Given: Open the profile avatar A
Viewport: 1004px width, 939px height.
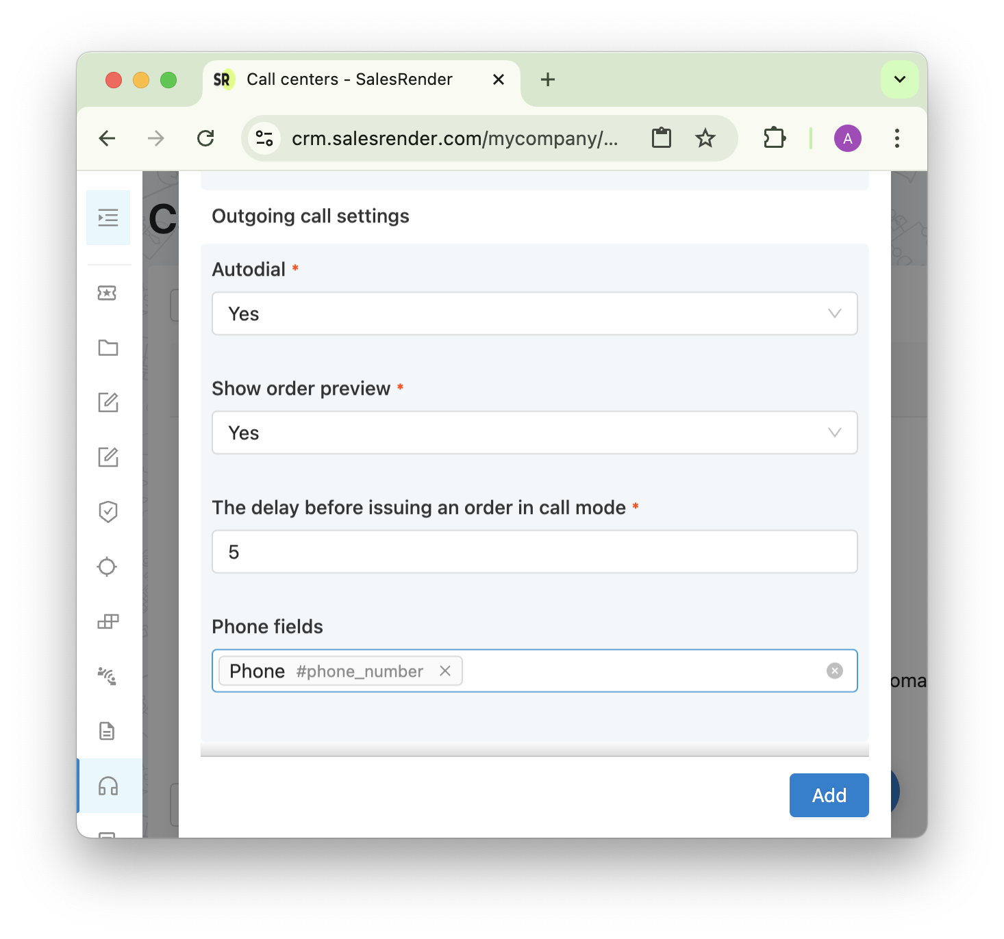Looking at the screenshot, I should (x=848, y=138).
